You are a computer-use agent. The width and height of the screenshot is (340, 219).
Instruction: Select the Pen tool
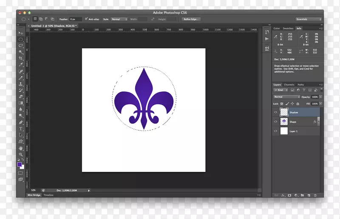click(x=20, y=122)
